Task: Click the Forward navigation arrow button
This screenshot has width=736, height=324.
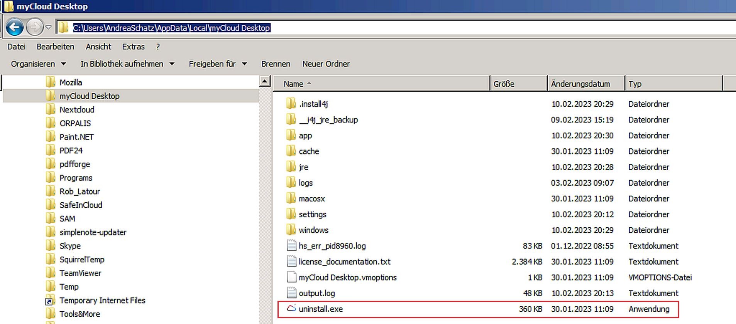Action: tap(35, 27)
